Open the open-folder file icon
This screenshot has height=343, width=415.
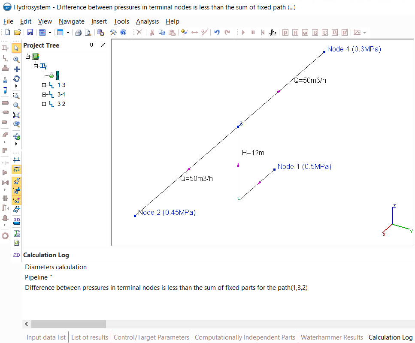(x=18, y=33)
